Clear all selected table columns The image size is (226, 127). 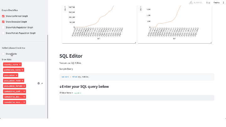tap(39, 83)
